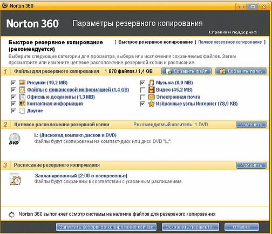Click the Избранные узлы star icon

(x=151, y=104)
